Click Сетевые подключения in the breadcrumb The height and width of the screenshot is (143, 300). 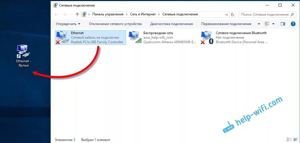point(180,14)
